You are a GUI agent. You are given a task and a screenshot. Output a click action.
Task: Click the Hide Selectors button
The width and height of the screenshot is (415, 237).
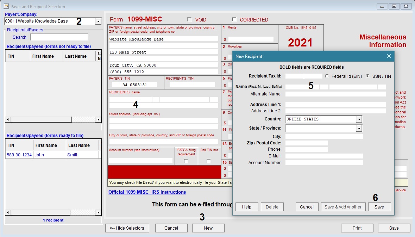(x=127, y=228)
